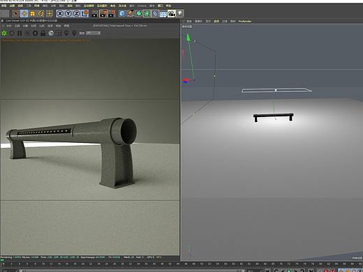Click the spline pen tool icon
Viewport: 363px width, 272px height.
(131, 14)
